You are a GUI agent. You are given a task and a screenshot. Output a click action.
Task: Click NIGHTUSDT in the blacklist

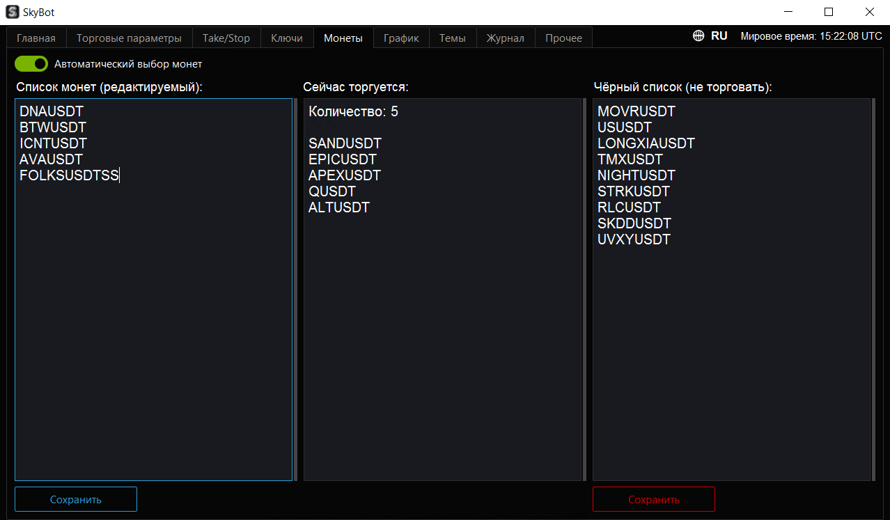[x=637, y=175]
